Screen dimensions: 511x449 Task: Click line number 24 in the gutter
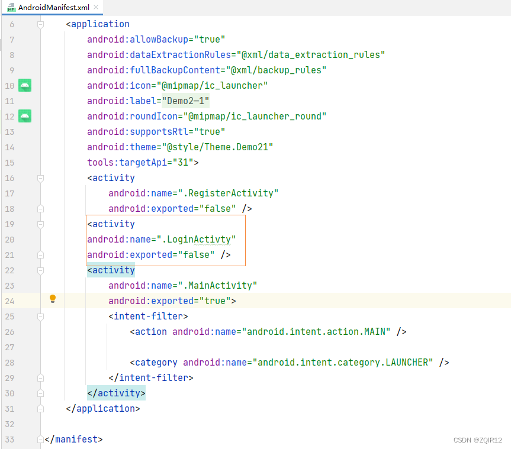coord(10,301)
